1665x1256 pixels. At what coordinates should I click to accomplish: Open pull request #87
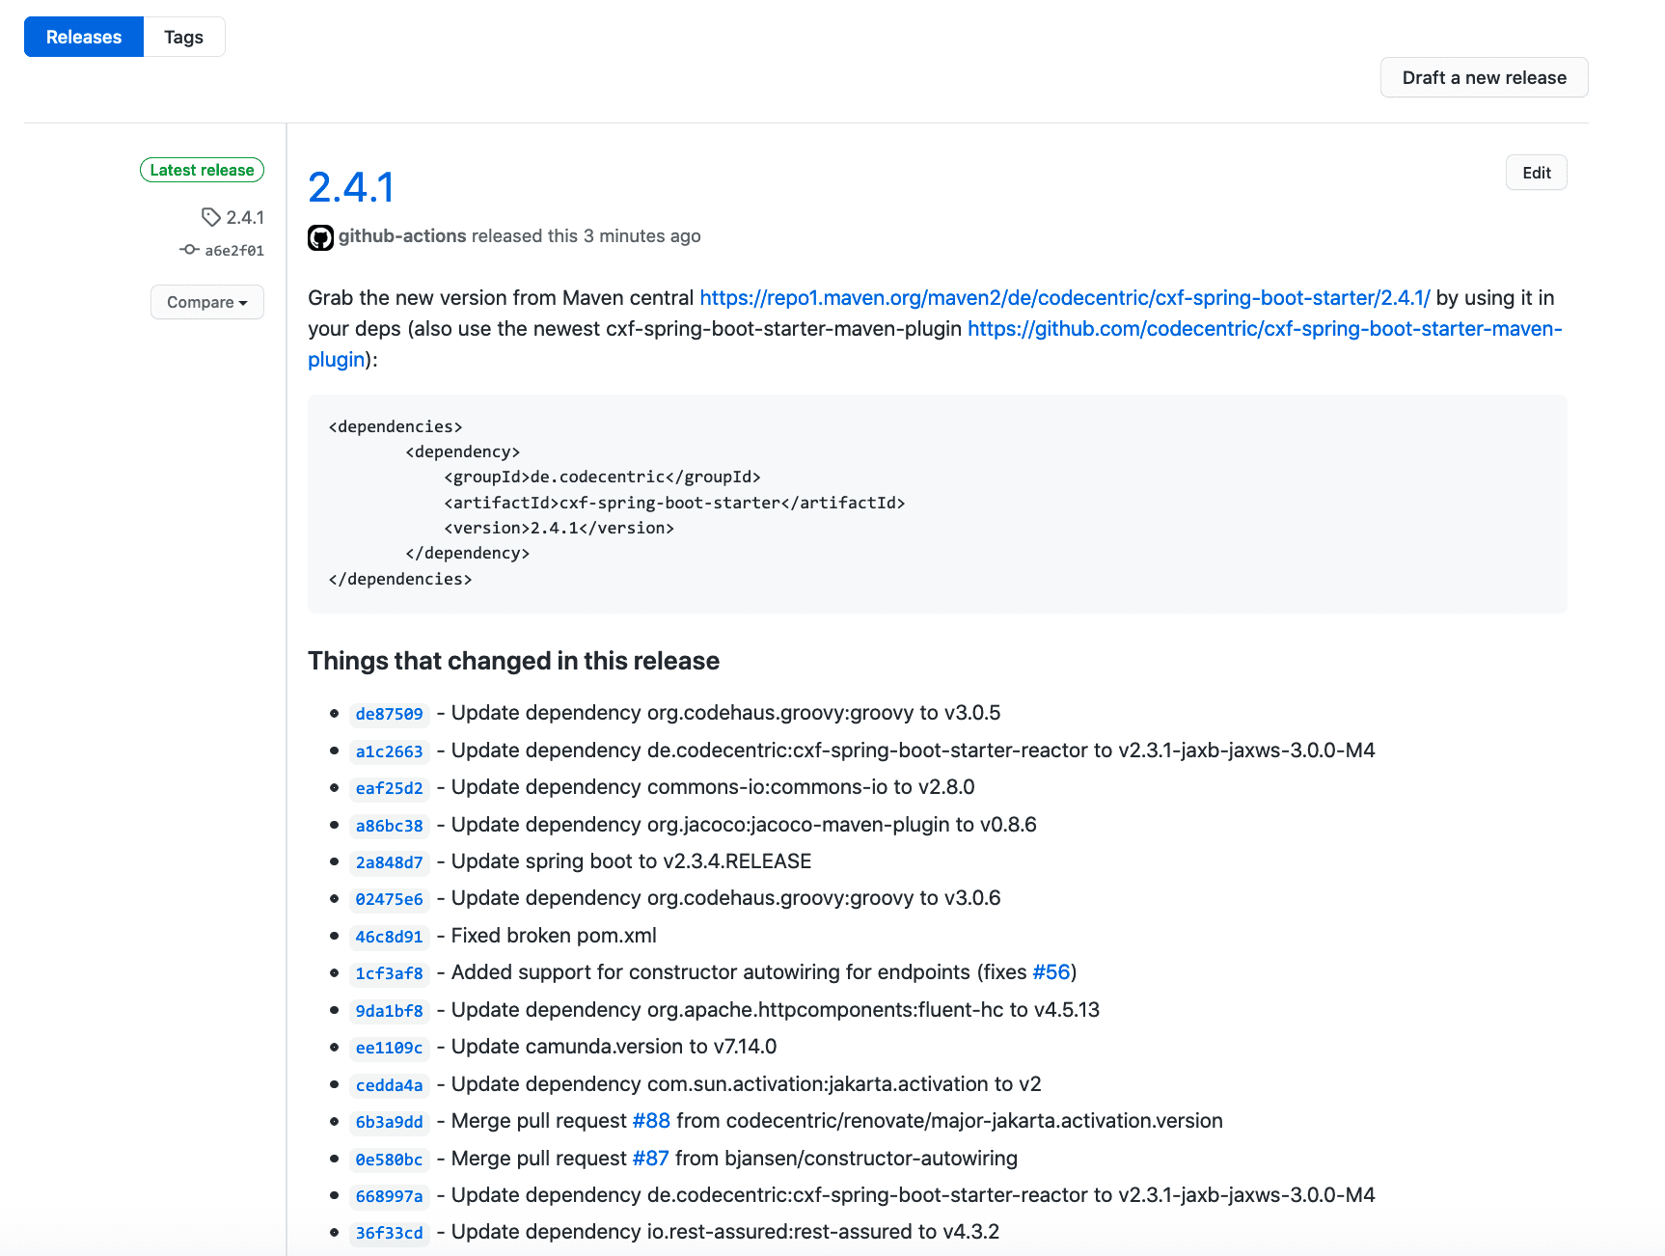click(650, 1159)
